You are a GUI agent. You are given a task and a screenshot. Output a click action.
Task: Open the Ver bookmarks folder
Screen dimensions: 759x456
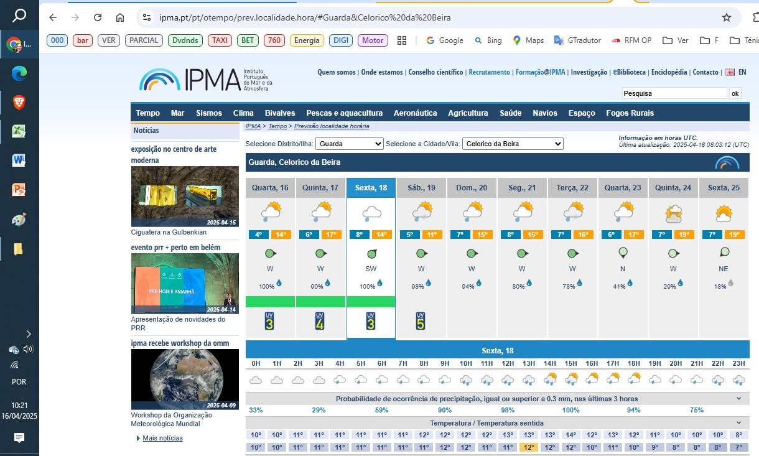(676, 40)
